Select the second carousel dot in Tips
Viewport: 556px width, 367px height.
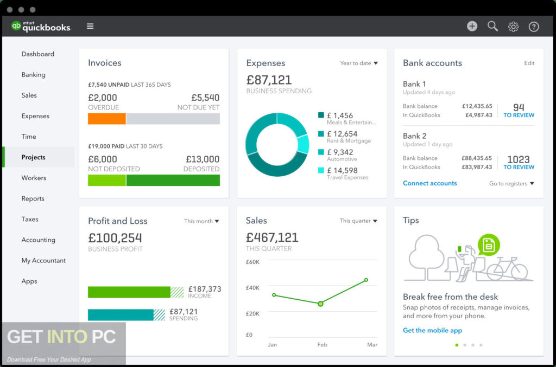point(465,344)
